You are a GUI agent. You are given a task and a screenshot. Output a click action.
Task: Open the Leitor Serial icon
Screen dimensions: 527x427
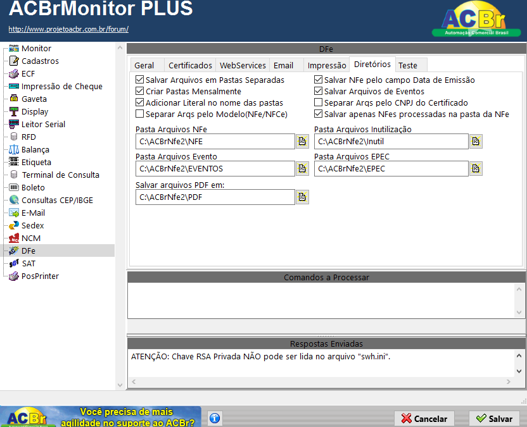click(14, 124)
